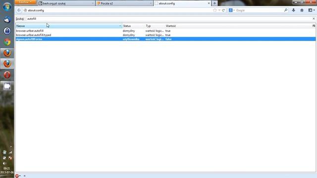Click the false value of signon.autofillForms
Viewport: 317px width, 178px height.
pyautogui.click(x=168, y=39)
